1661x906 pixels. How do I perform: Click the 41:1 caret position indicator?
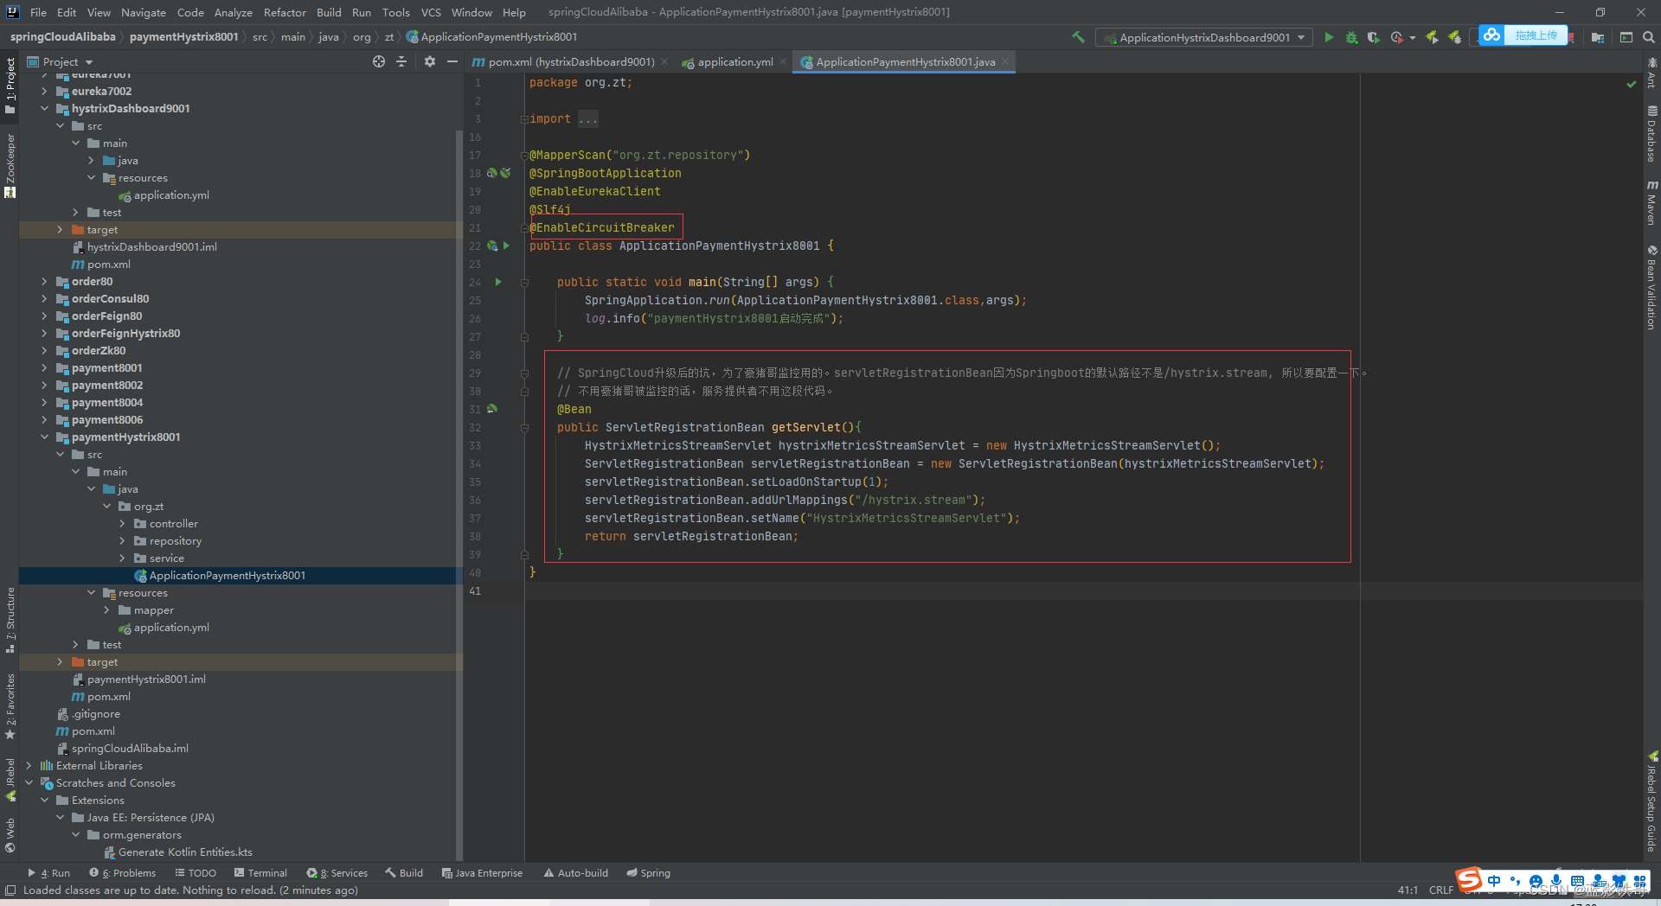[1408, 890]
